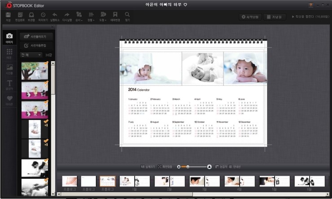Toggle the guide lines (안내선) option

tap(231, 167)
